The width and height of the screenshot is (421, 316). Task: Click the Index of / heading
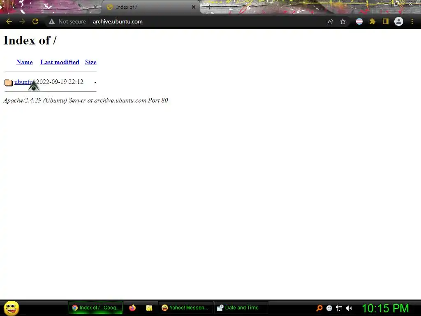click(x=30, y=40)
